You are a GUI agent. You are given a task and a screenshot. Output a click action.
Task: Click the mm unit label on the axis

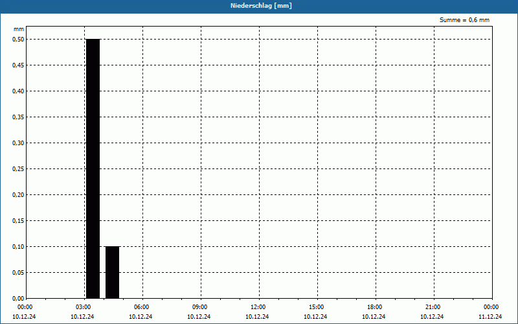point(19,29)
